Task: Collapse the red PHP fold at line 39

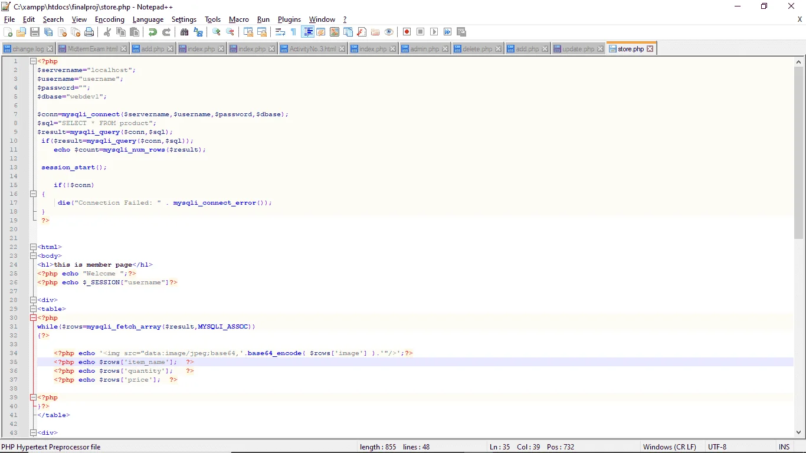Action: [x=33, y=398]
